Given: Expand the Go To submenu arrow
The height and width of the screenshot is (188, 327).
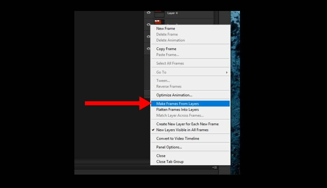Looking at the screenshot, I should pyautogui.click(x=227, y=72).
